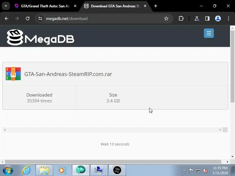The width and height of the screenshot is (235, 176).
Task: Click the 'Downloaded' label
Action: [39, 95]
